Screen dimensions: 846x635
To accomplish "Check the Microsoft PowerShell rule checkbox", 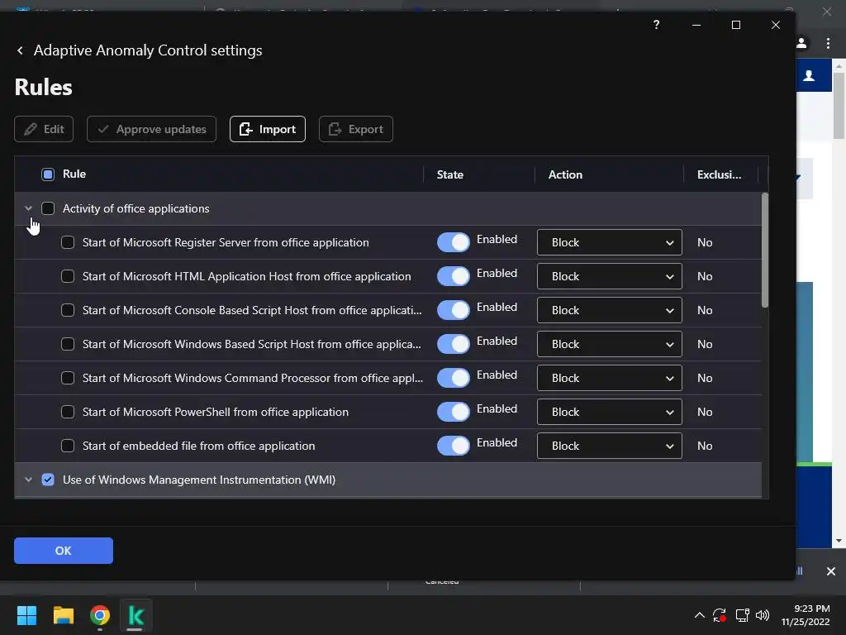I will pyautogui.click(x=68, y=412).
